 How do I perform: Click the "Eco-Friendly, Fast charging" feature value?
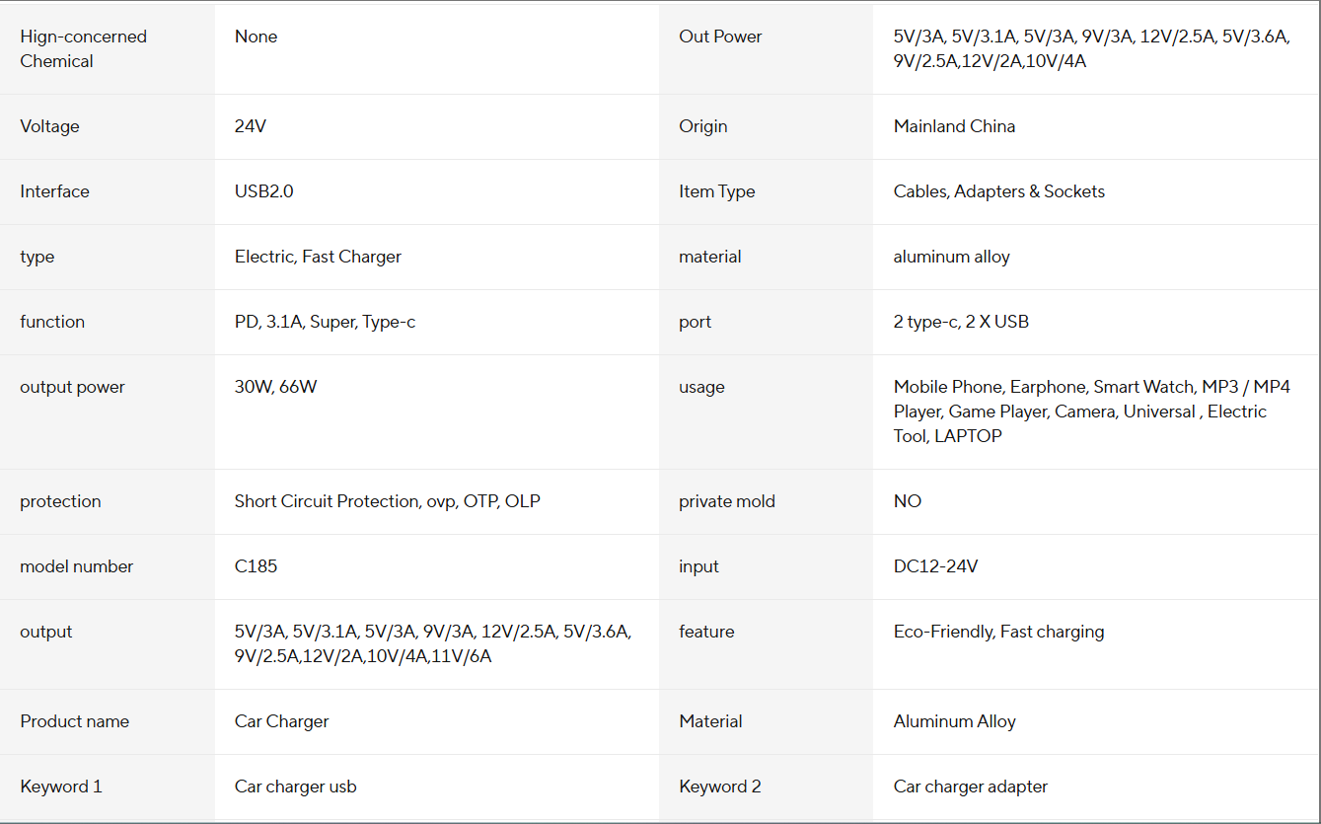pos(998,632)
